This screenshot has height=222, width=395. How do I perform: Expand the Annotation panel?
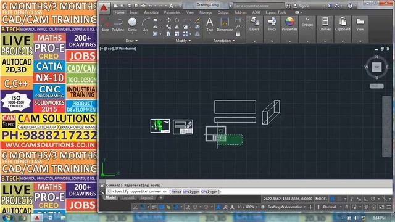[224, 41]
